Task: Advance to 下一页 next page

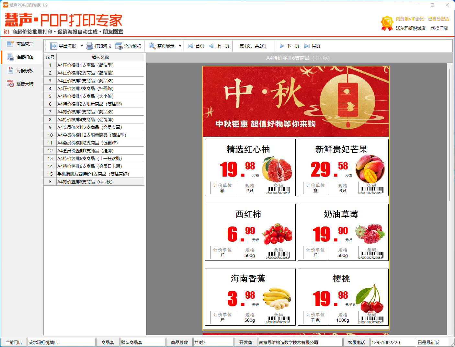Action: click(289, 46)
